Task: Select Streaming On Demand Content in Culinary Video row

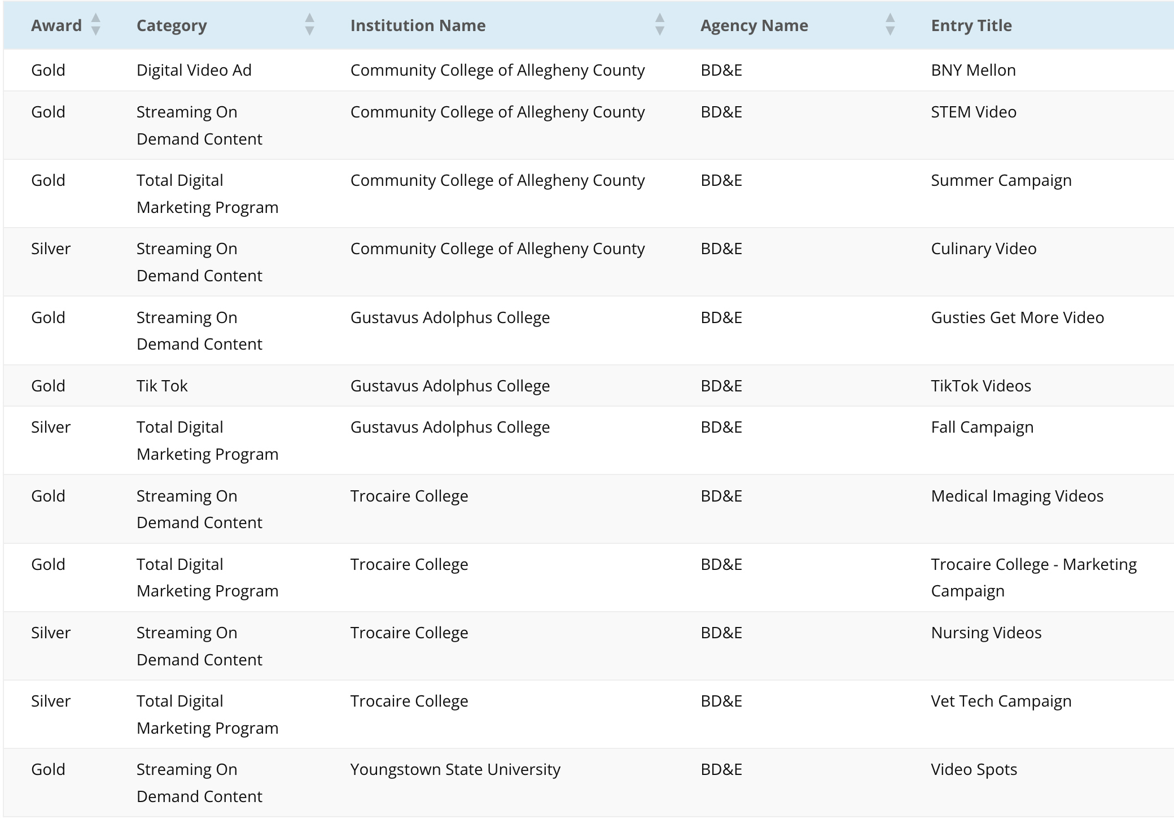Action: 199,262
